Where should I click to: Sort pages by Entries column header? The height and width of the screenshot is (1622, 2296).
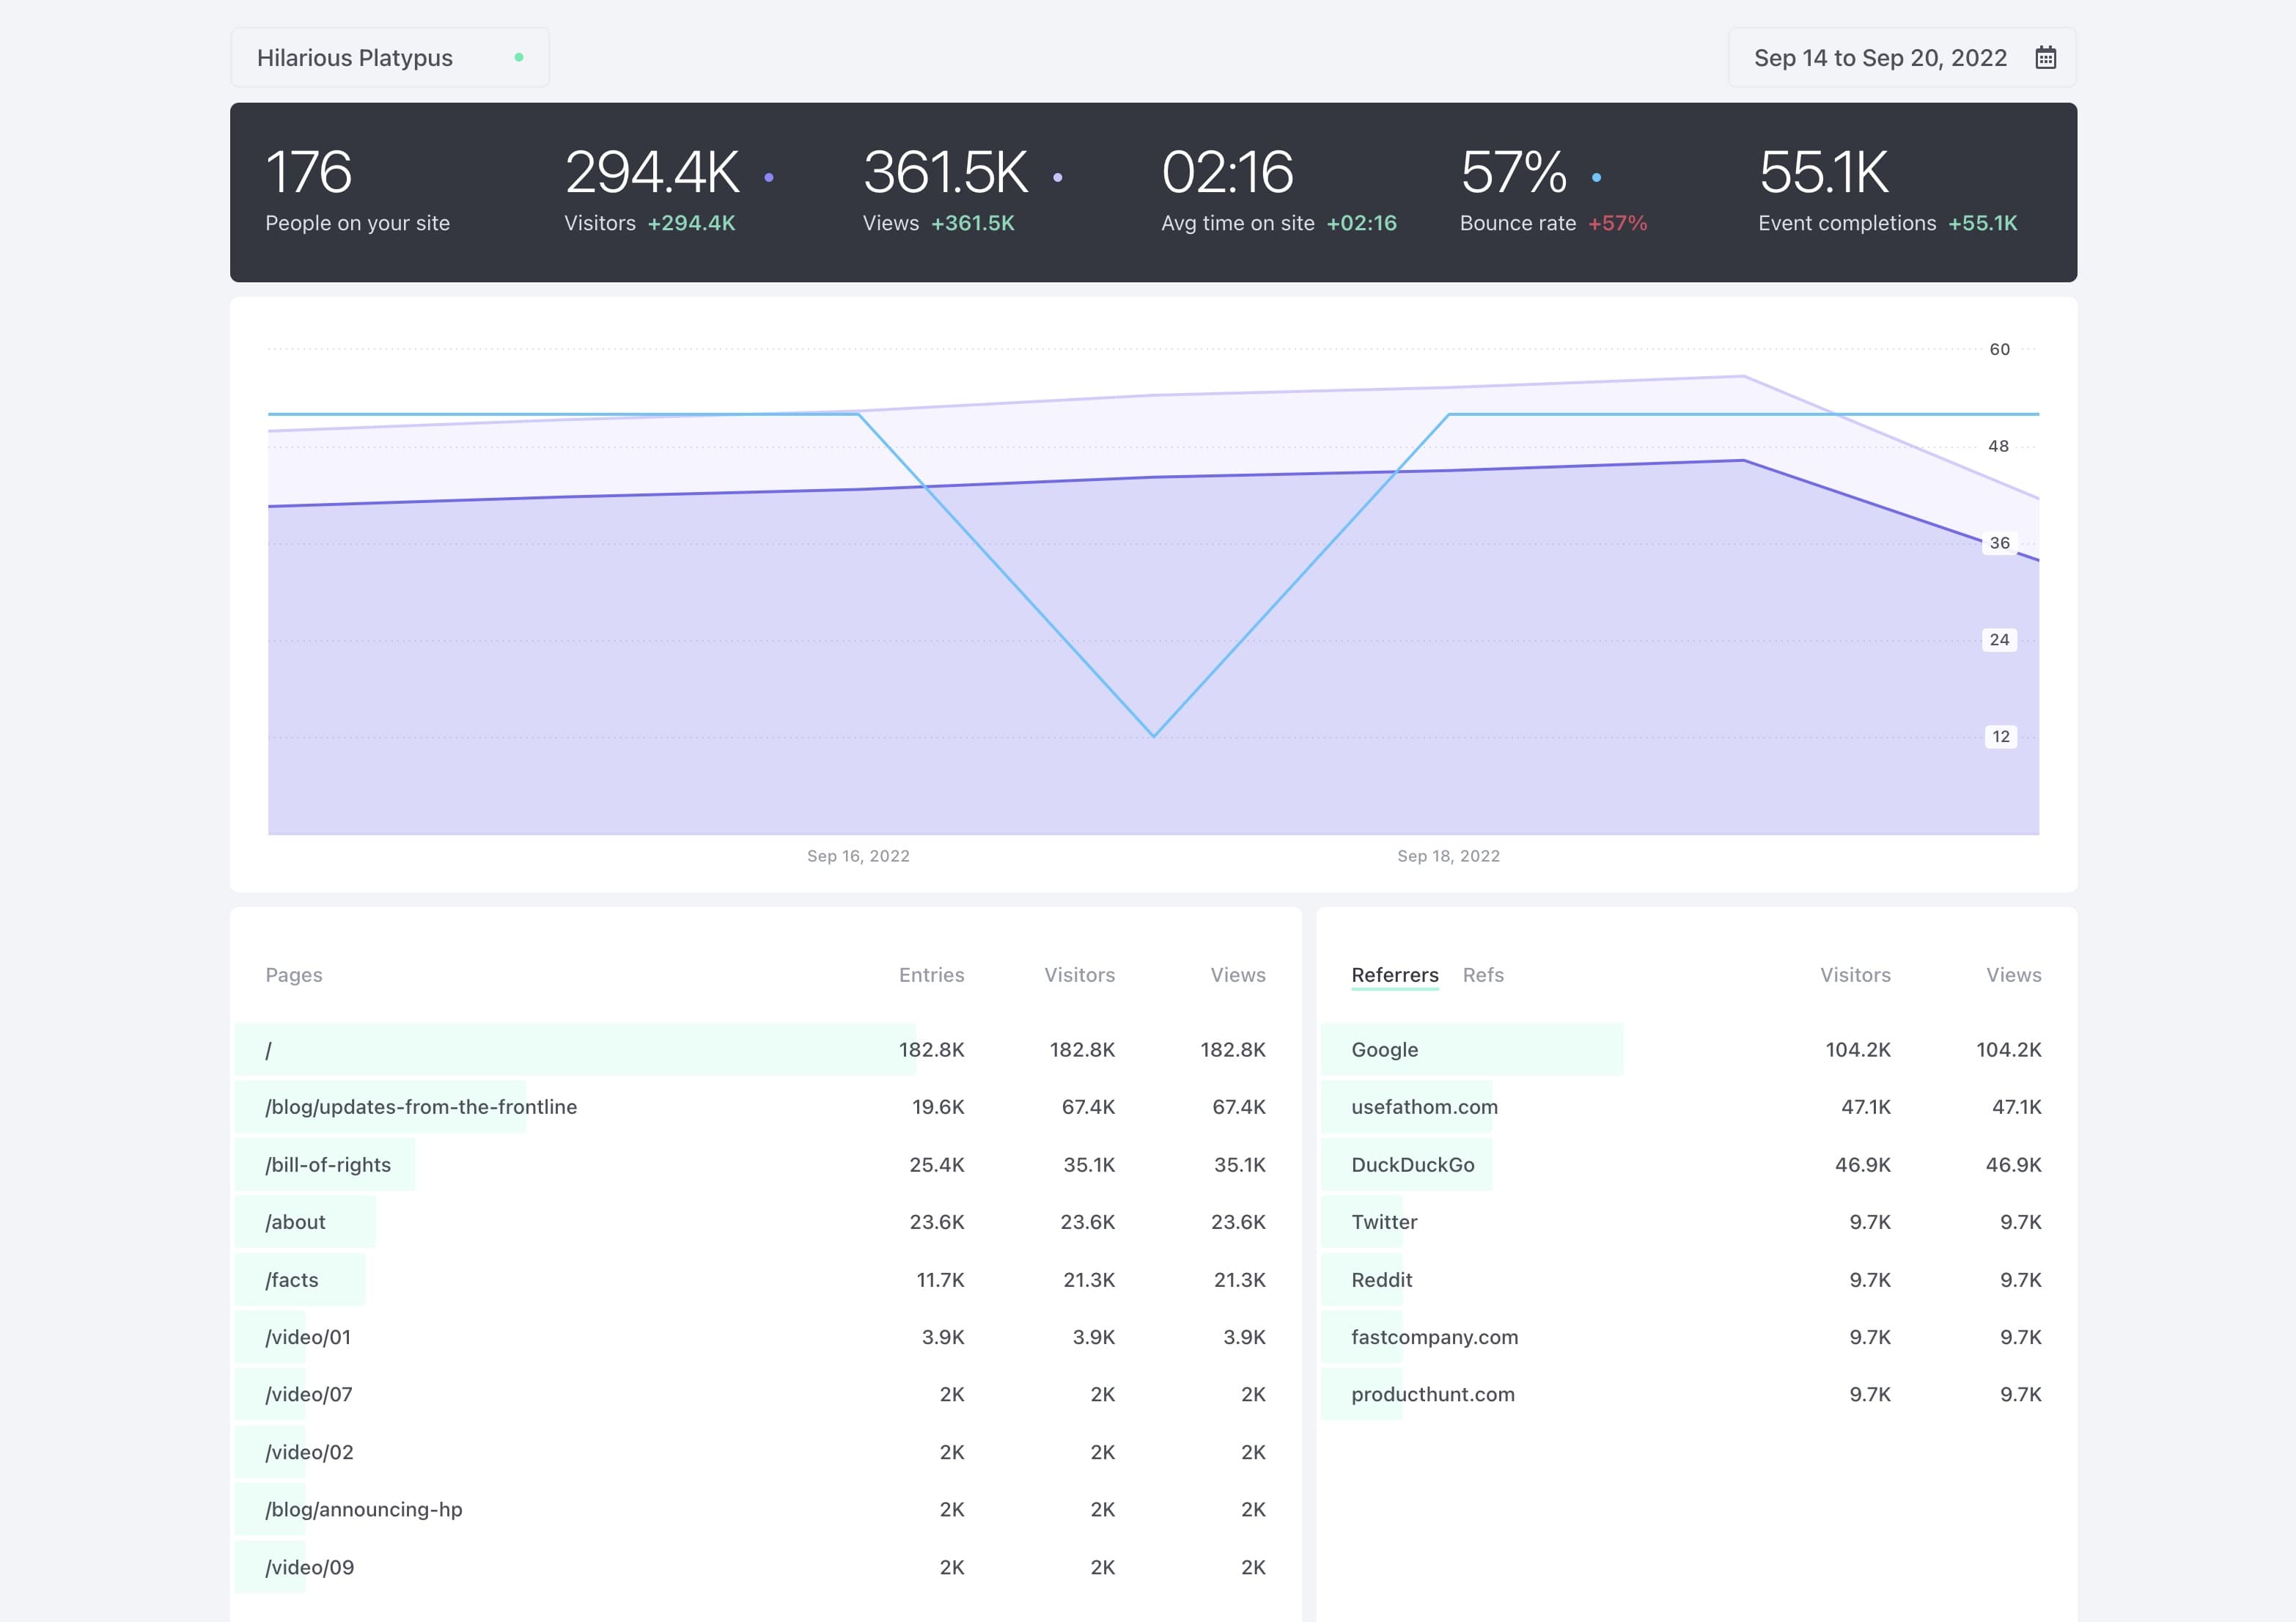[930, 975]
